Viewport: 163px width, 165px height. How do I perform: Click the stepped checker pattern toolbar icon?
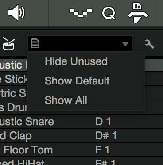coord(81,13)
